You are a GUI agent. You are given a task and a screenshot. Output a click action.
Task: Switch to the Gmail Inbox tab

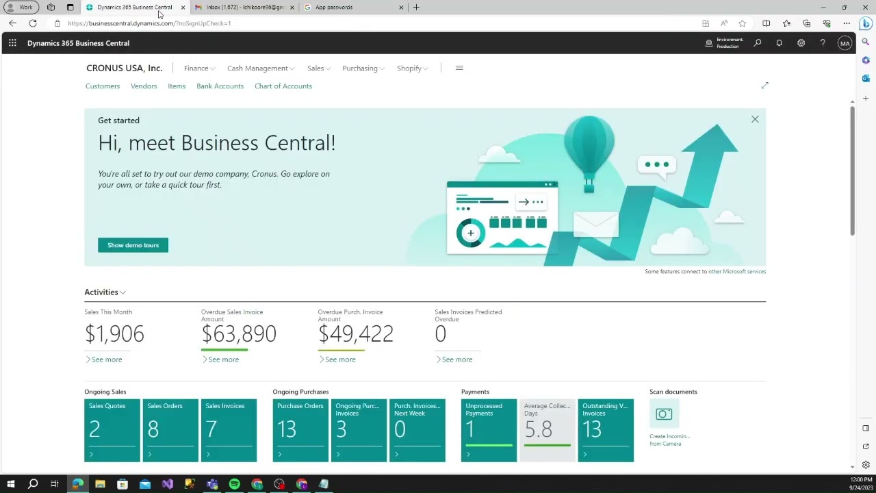pos(243,7)
